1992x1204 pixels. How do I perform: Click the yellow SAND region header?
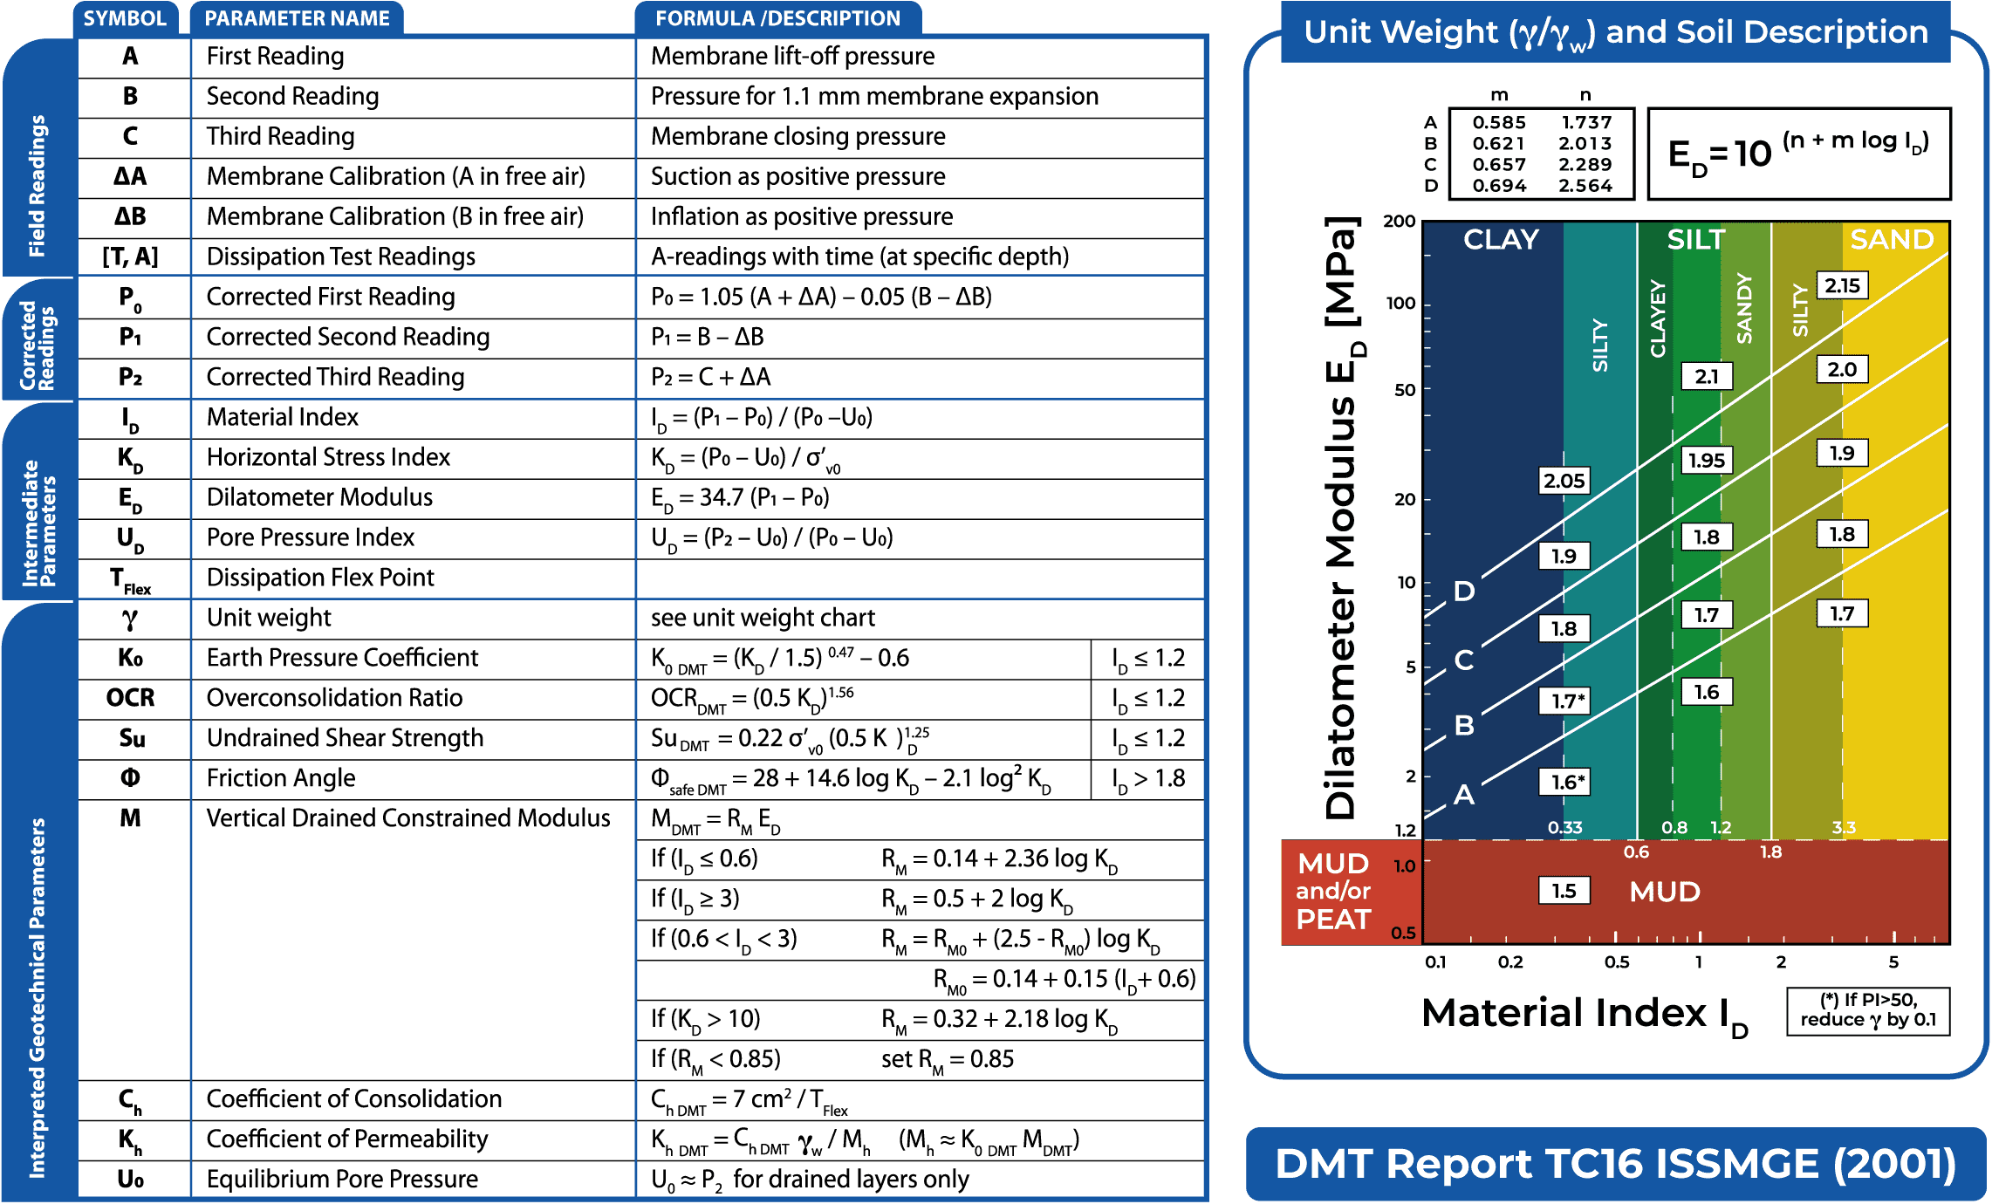pyautogui.click(x=1892, y=239)
